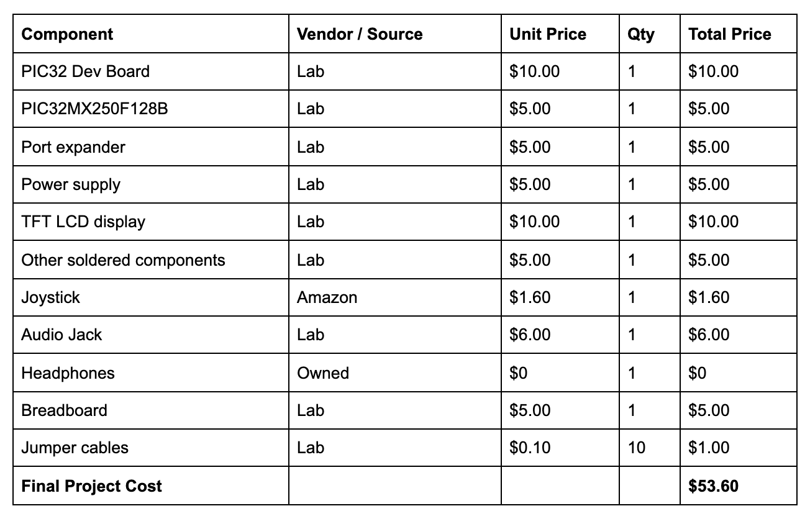
Task: Select the "Final Project Cost" cell
Action: pos(91,486)
